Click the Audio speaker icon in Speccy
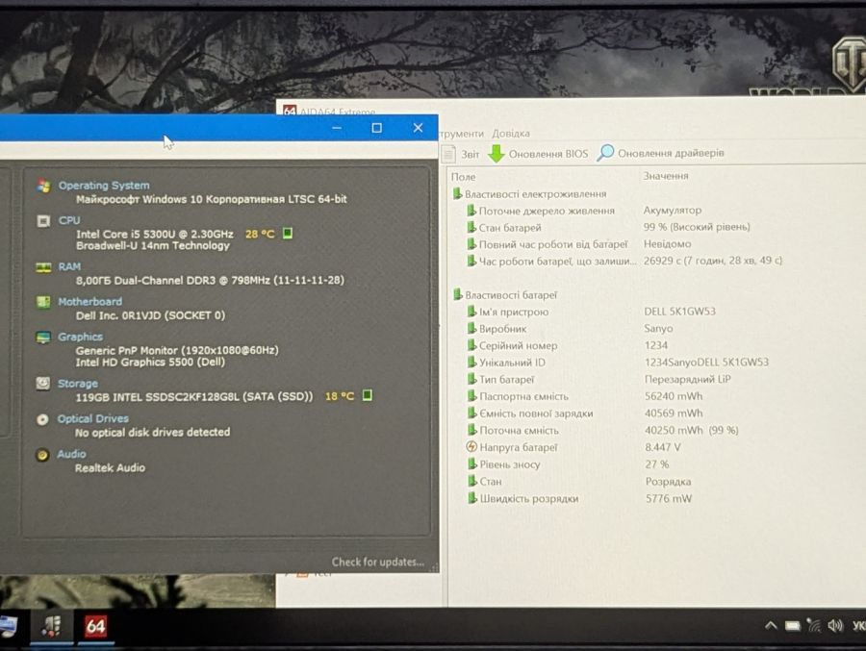The height and width of the screenshot is (651, 866). coord(42,455)
